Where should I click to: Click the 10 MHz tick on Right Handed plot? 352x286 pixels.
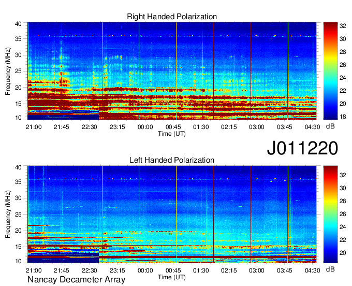(18, 118)
